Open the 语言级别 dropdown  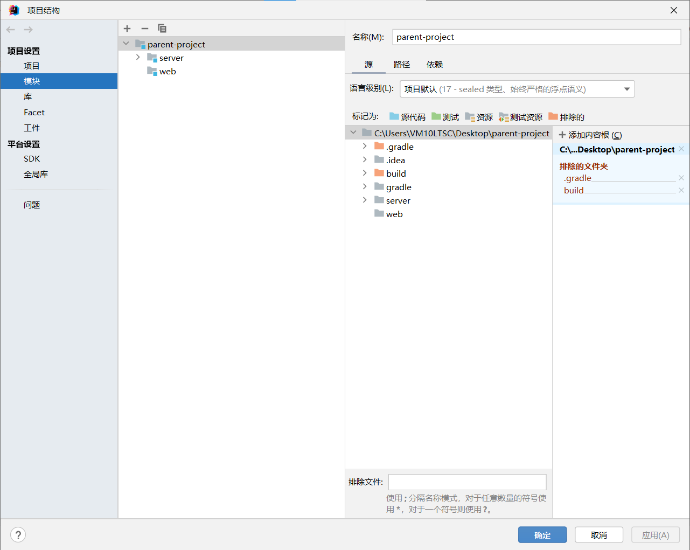pos(626,89)
